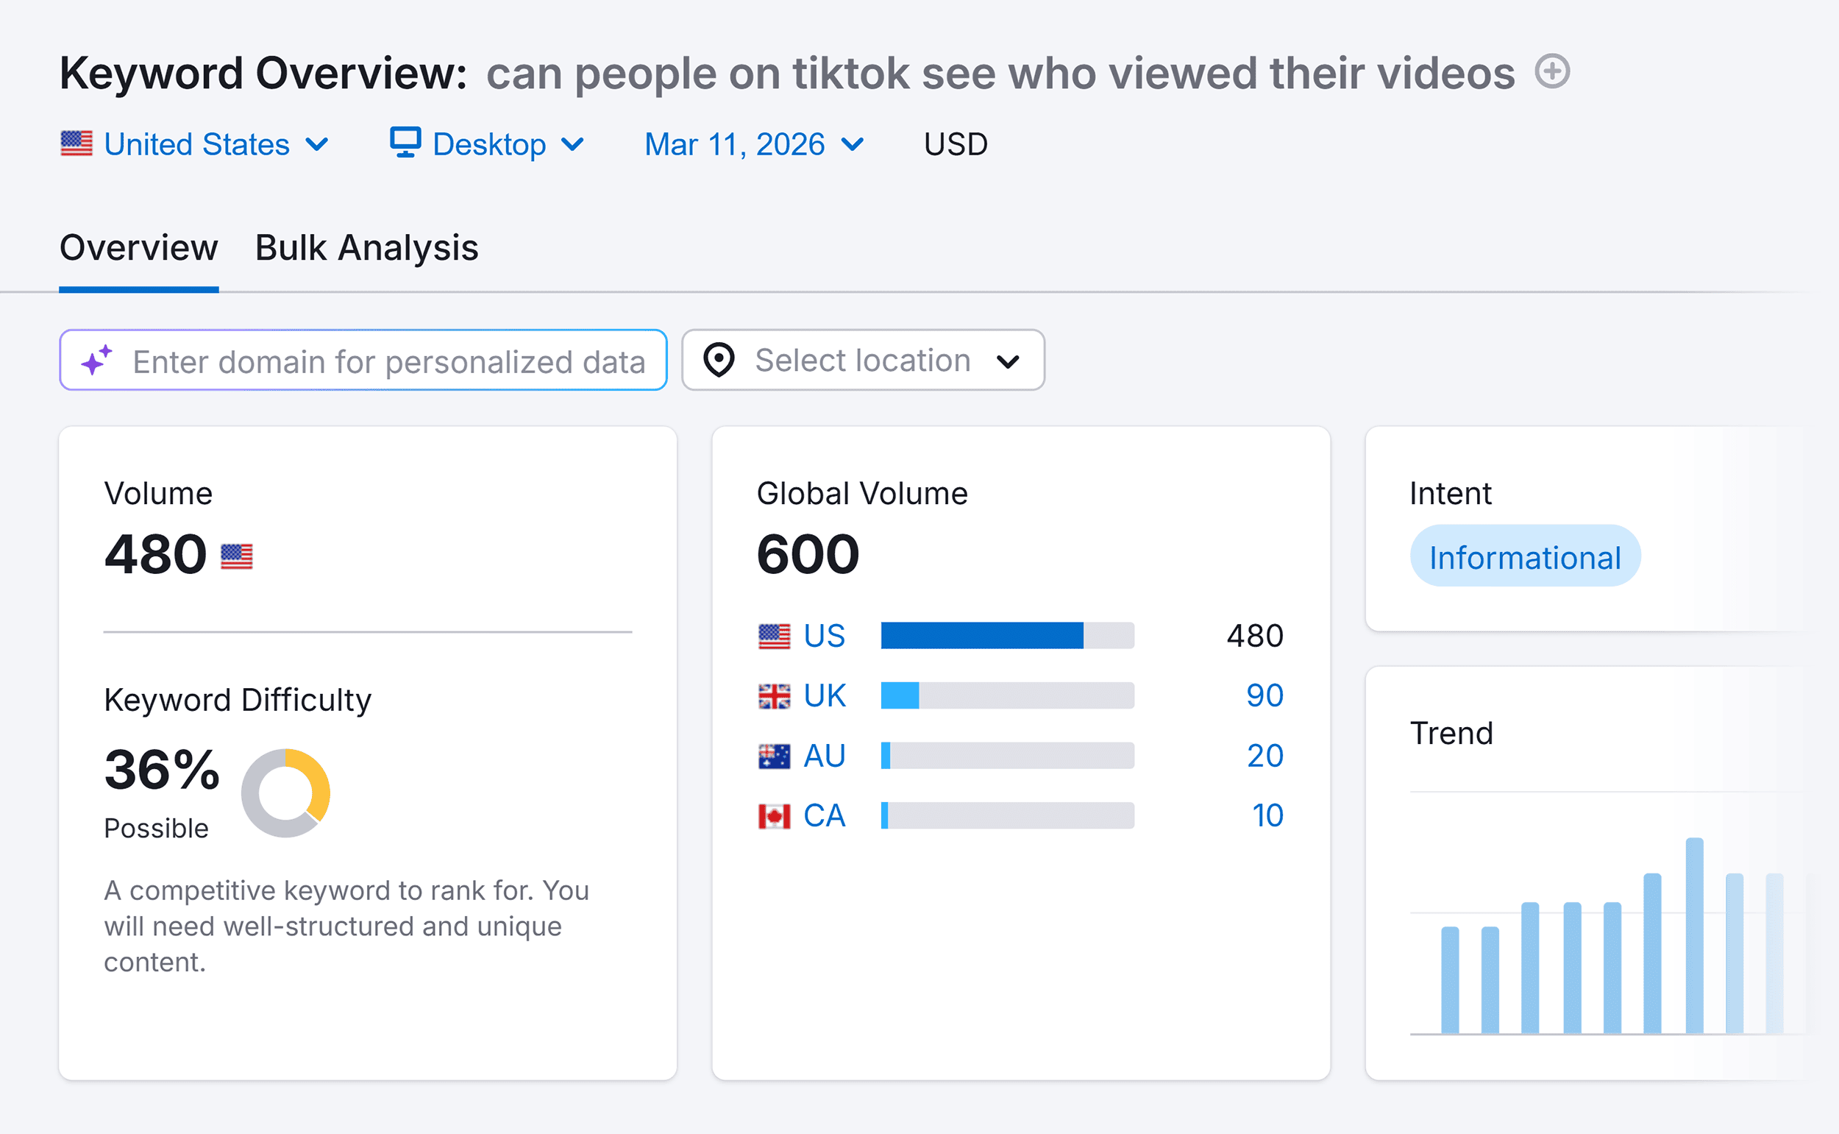Click the Canada flag in Global Volume list
Image resolution: width=1839 pixels, height=1134 pixels.
(x=775, y=815)
